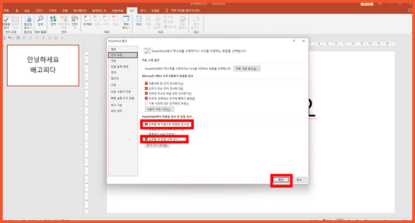This screenshot has width=415, height=223.
Task: Toggle check spelling as you type checkbox
Action: 146,124
